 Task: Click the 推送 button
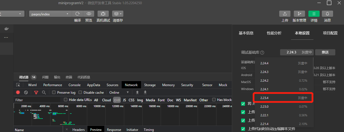(x=325, y=52)
